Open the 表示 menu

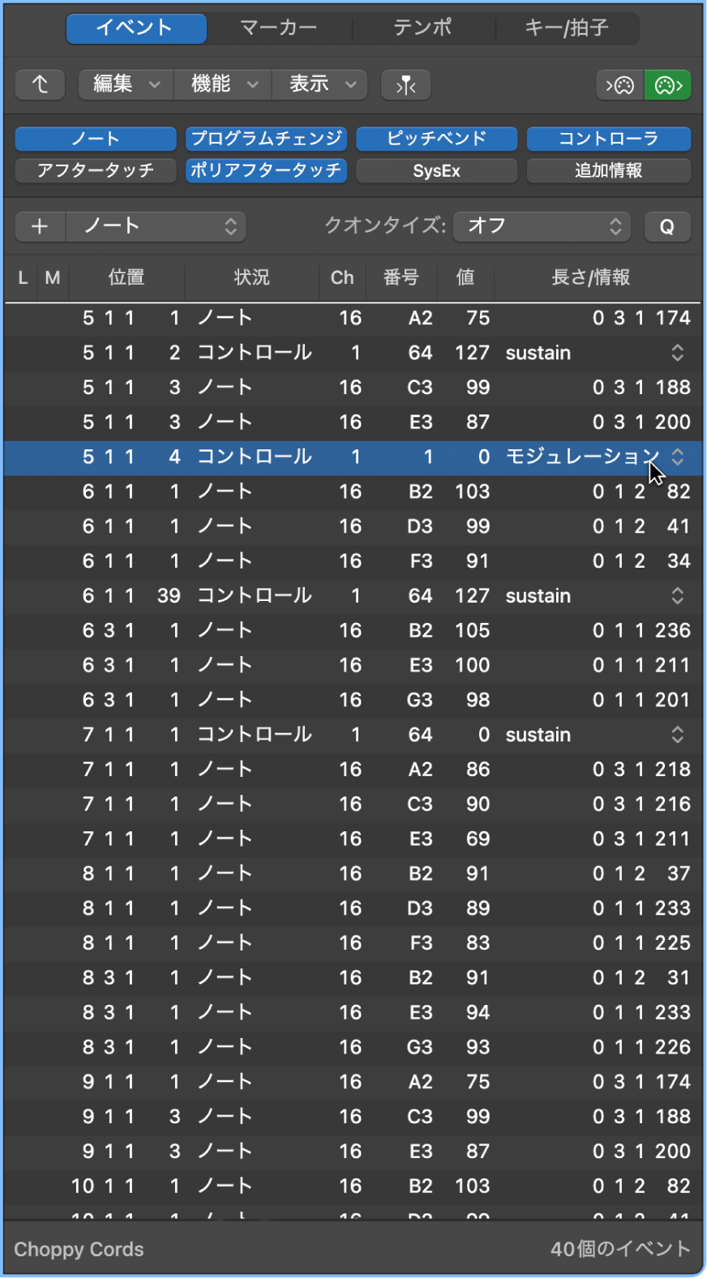319,84
